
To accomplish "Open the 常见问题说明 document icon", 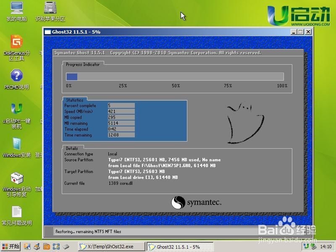I will [17, 215].
